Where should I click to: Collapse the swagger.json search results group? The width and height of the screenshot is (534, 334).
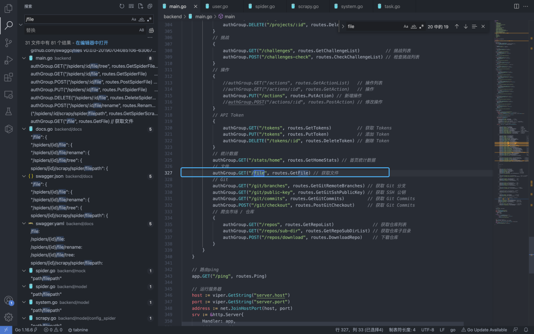[x=23, y=176]
